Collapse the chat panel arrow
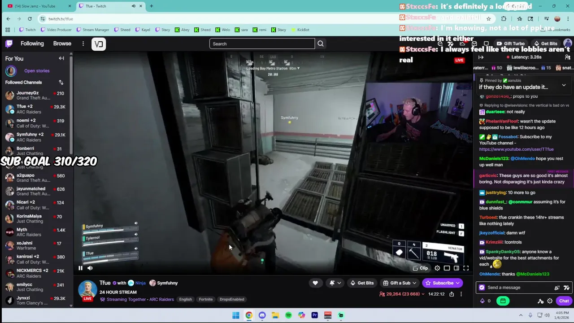The height and width of the screenshot is (323, 574). click(x=481, y=57)
